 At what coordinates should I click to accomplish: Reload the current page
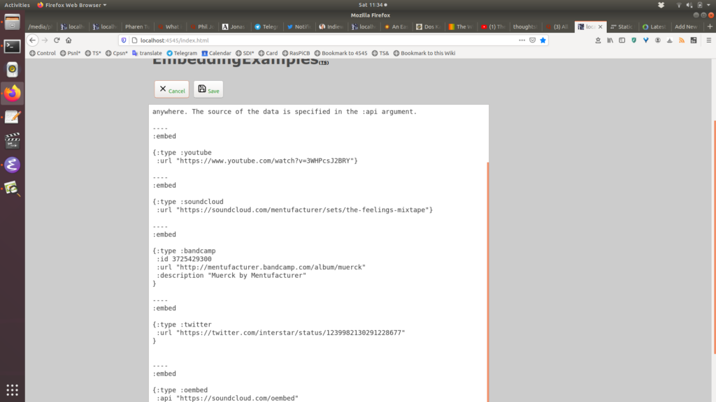(57, 40)
